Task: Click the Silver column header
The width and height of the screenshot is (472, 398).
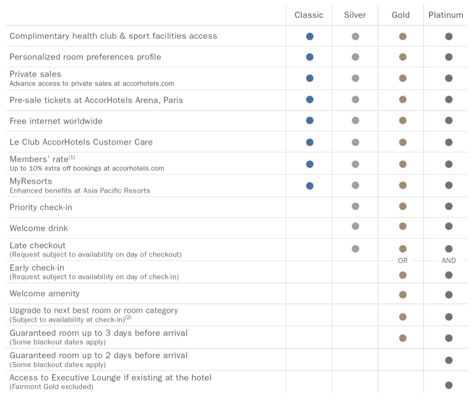Action: coord(355,15)
